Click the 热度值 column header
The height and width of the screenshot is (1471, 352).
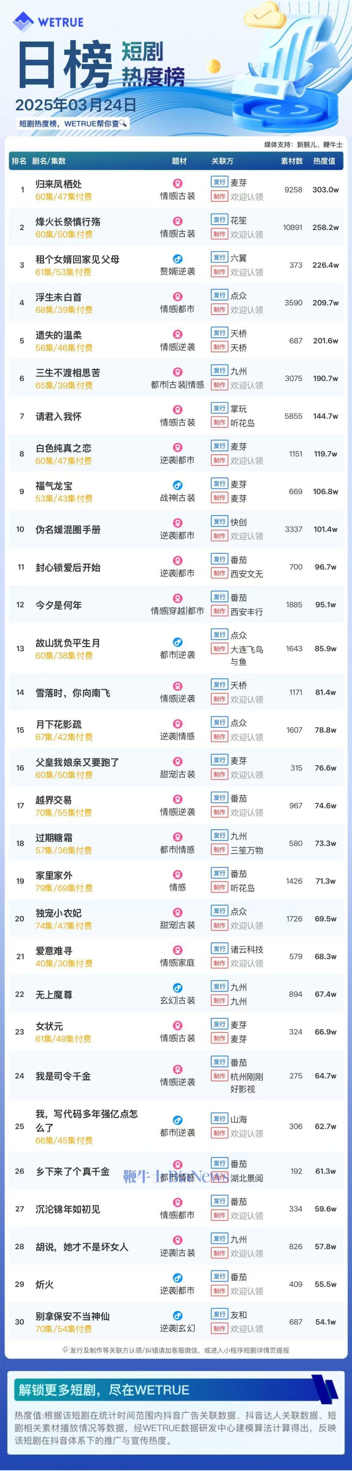(x=324, y=161)
